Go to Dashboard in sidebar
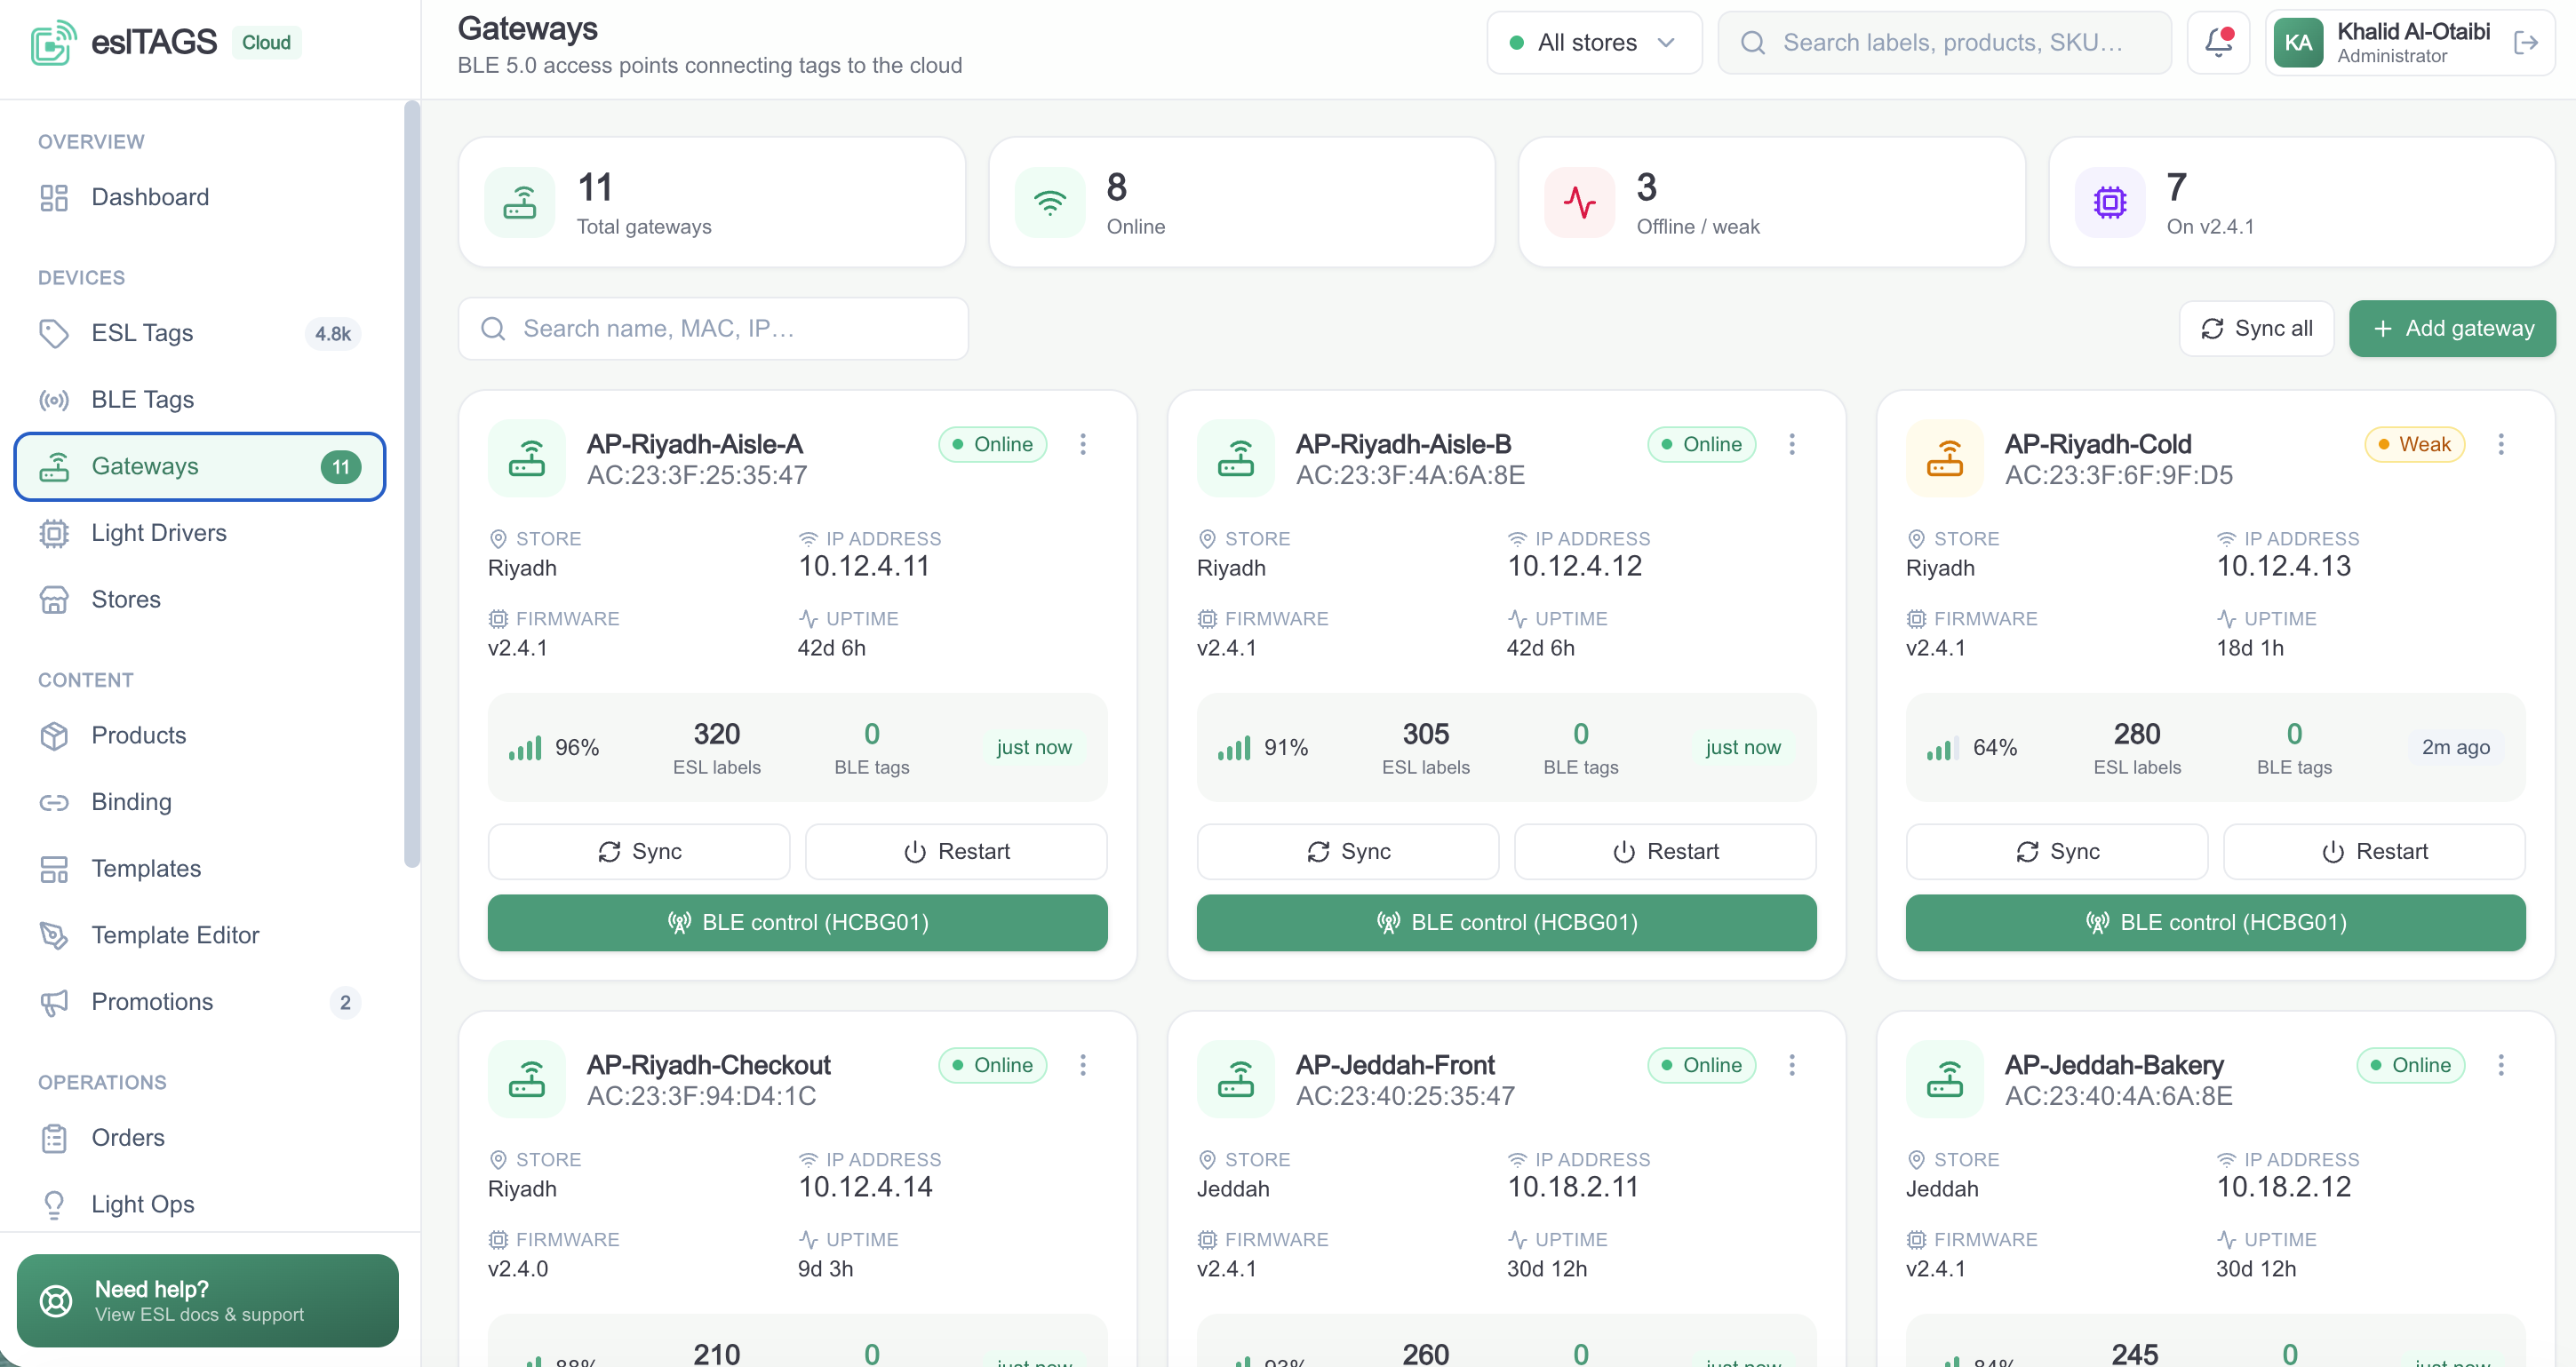Image resolution: width=2576 pixels, height=1367 pixels. 199,197
